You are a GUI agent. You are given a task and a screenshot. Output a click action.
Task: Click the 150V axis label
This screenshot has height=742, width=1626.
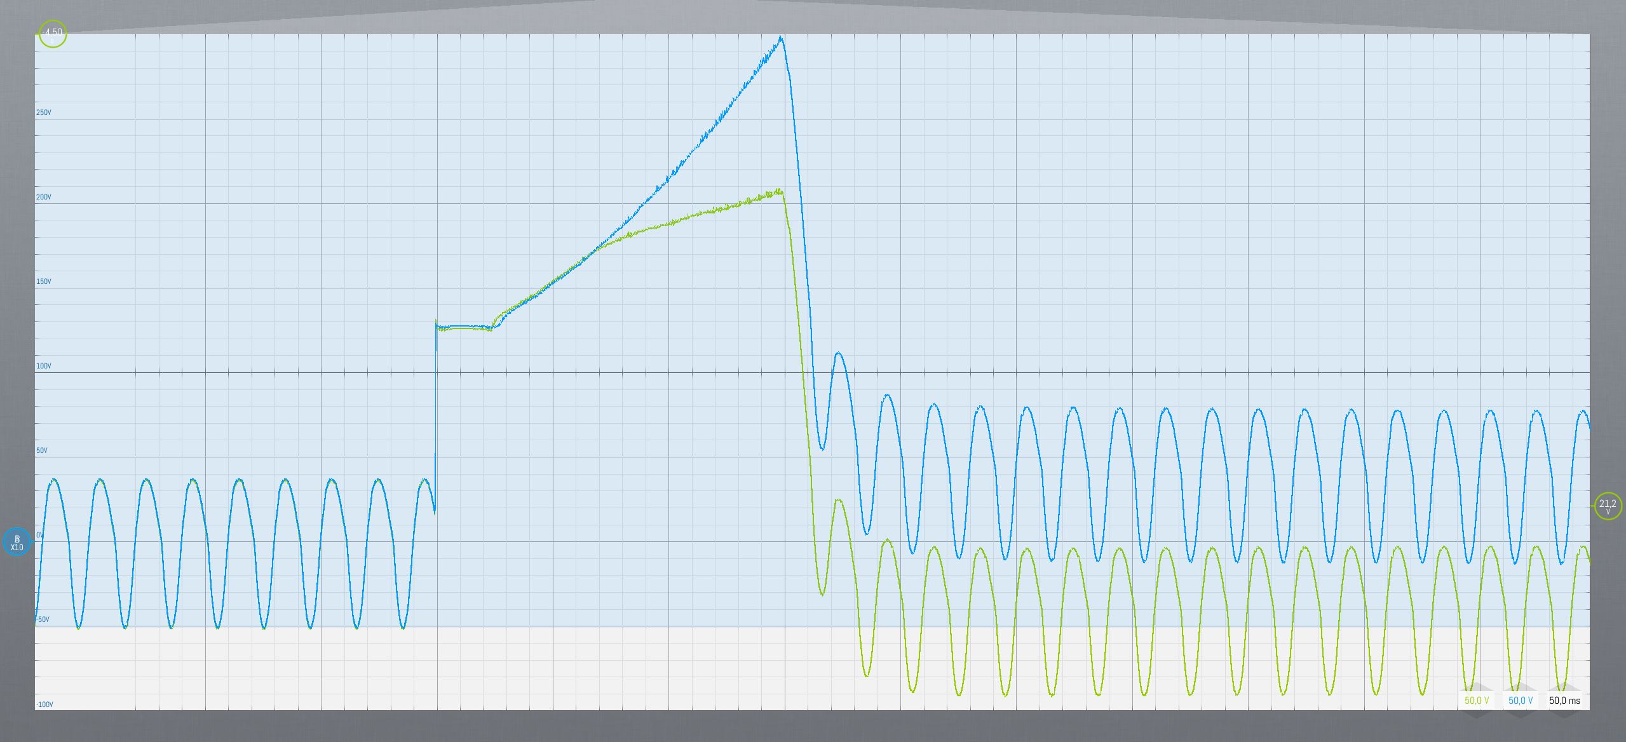tap(44, 281)
